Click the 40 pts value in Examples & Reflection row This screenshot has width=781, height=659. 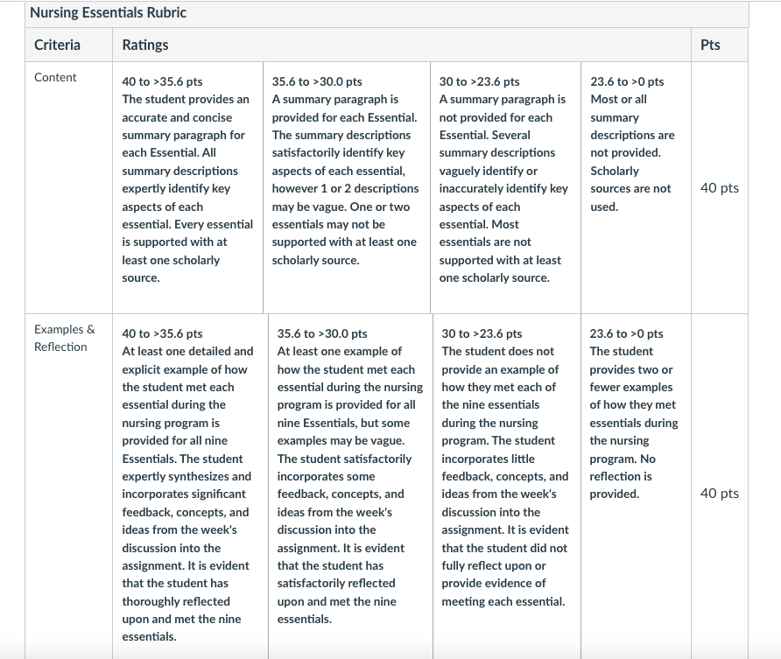719,494
